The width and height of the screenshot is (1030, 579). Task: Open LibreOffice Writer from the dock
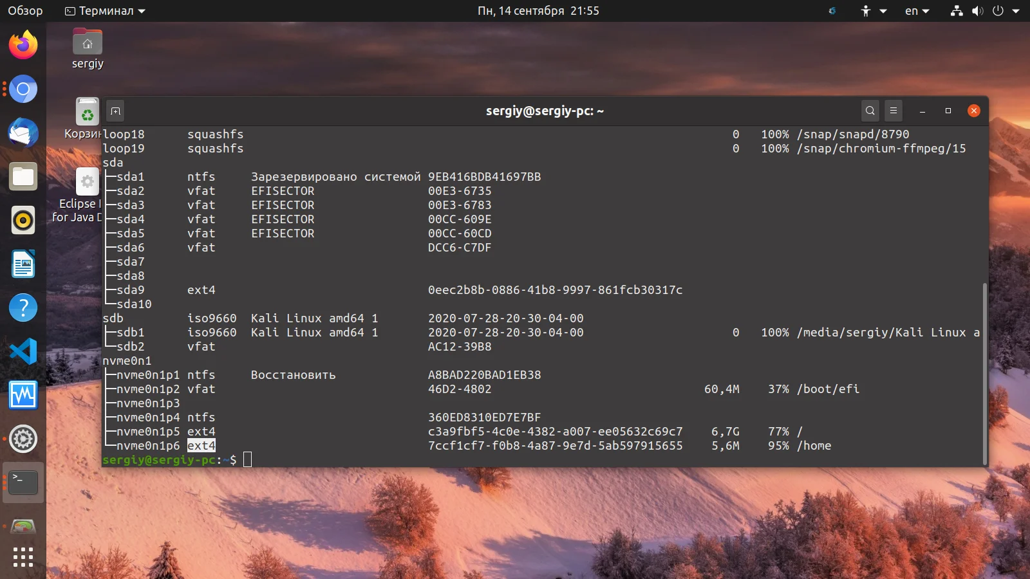coord(23,264)
